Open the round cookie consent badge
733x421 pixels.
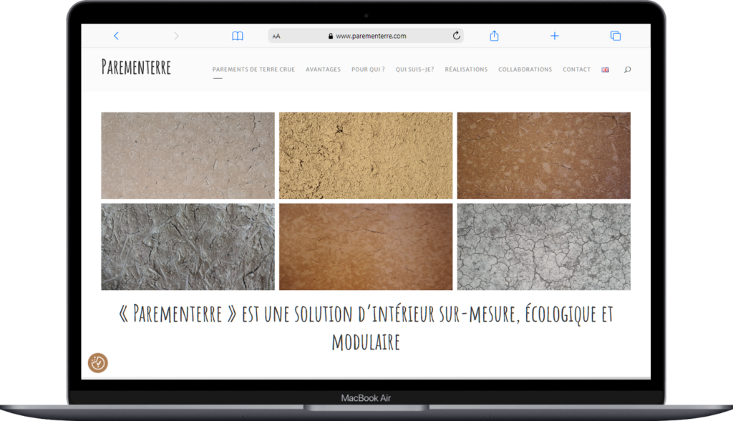click(98, 363)
